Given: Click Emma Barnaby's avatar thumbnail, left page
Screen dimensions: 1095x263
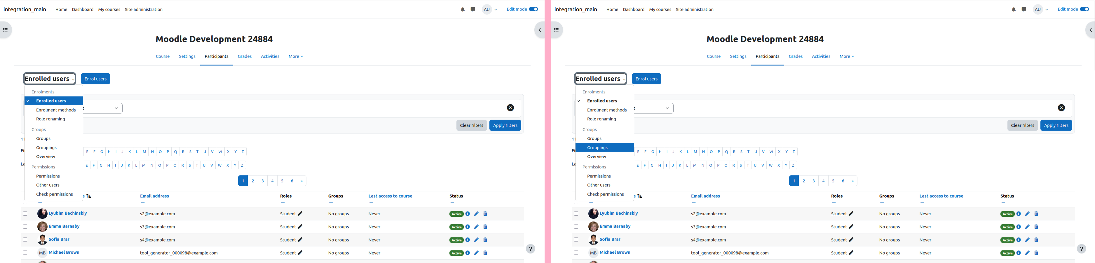Looking at the screenshot, I should tap(42, 227).
